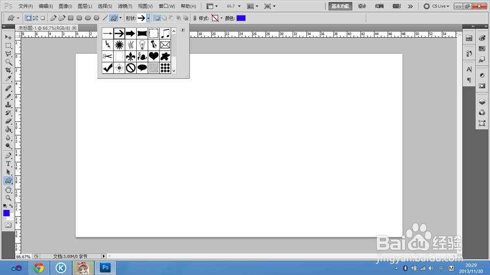Select the Crop tool
This screenshot has width=490, height=275.
(x=8, y=70)
